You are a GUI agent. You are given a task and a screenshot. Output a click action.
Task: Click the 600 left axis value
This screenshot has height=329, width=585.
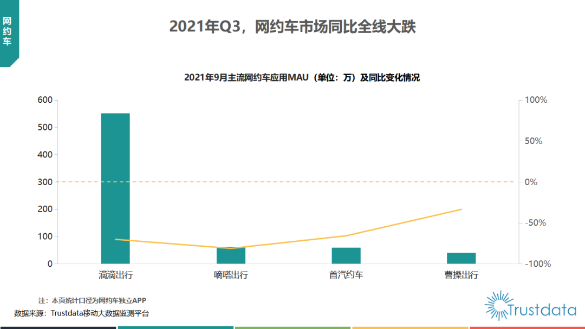(x=45, y=100)
